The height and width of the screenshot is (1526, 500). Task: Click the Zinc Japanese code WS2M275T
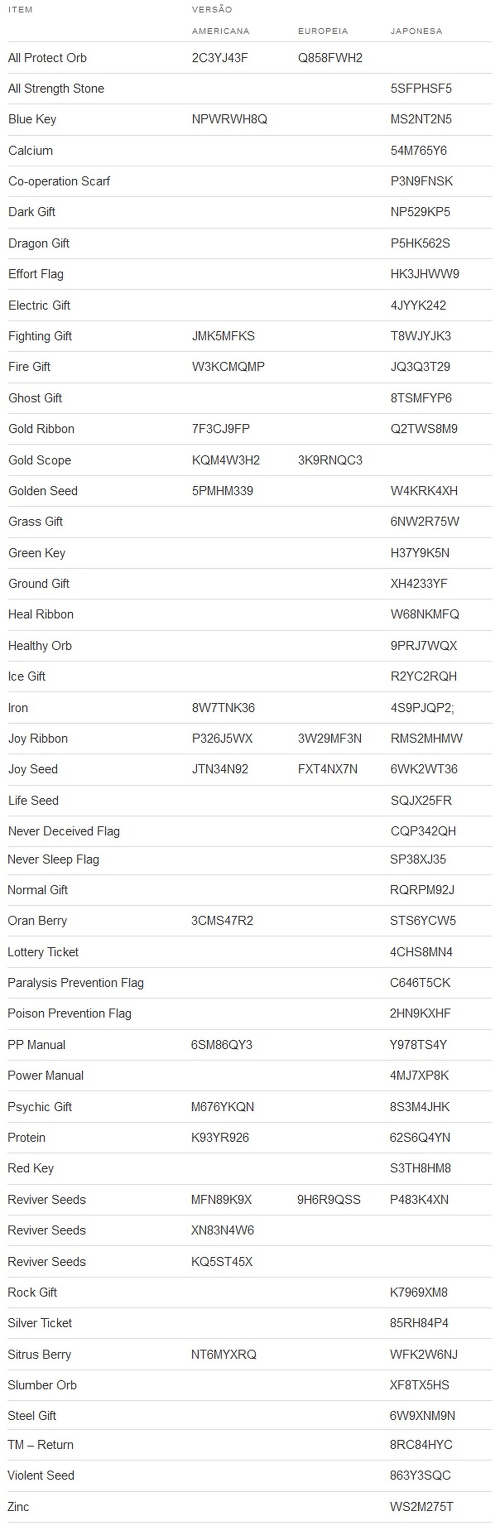(421, 1507)
